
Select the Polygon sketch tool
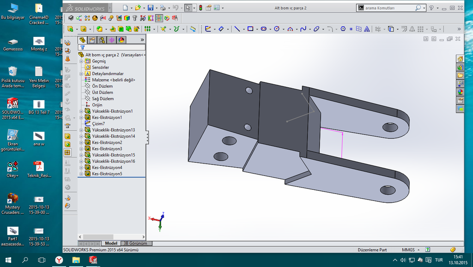343,29
